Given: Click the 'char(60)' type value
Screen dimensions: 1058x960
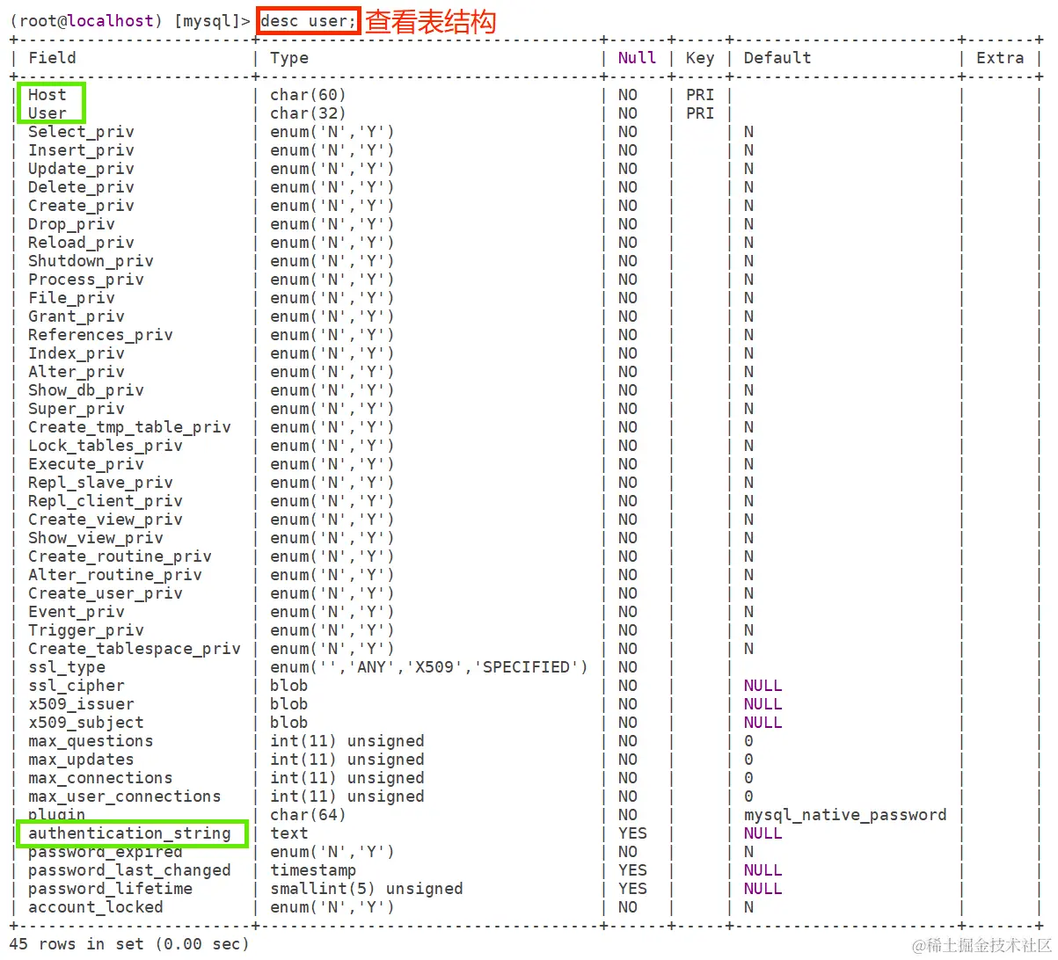Looking at the screenshot, I should (308, 95).
